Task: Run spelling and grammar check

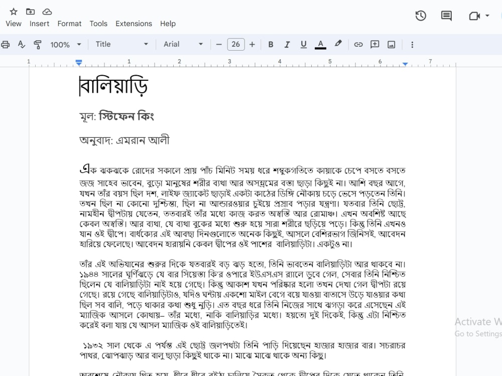Action: 22,45
